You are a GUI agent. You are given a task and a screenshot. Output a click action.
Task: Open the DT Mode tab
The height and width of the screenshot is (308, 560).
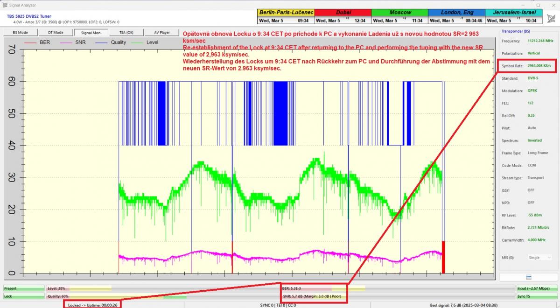coord(56,33)
